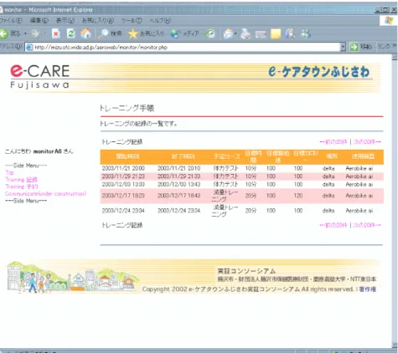Open the ヘルプ(H) menu

[x=160, y=20]
